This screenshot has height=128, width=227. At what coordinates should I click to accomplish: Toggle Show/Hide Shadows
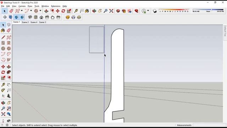(155, 11)
